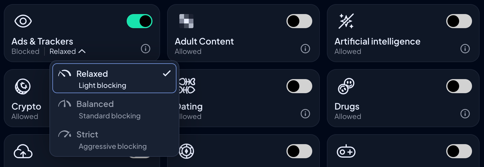Open info for Ads & Trackers
This screenshot has width=484, height=167.
145,49
